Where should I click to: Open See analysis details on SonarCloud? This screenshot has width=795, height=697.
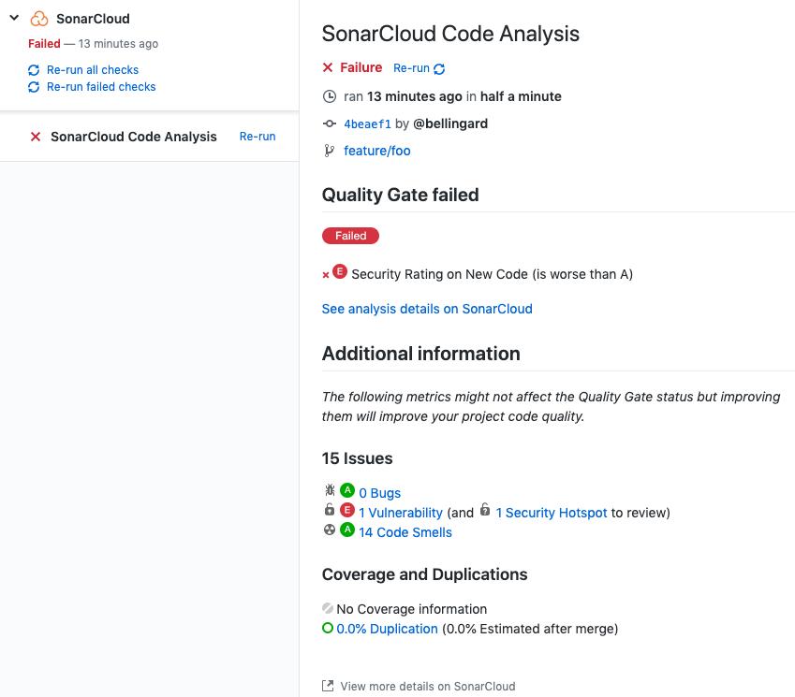[x=427, y=309]
